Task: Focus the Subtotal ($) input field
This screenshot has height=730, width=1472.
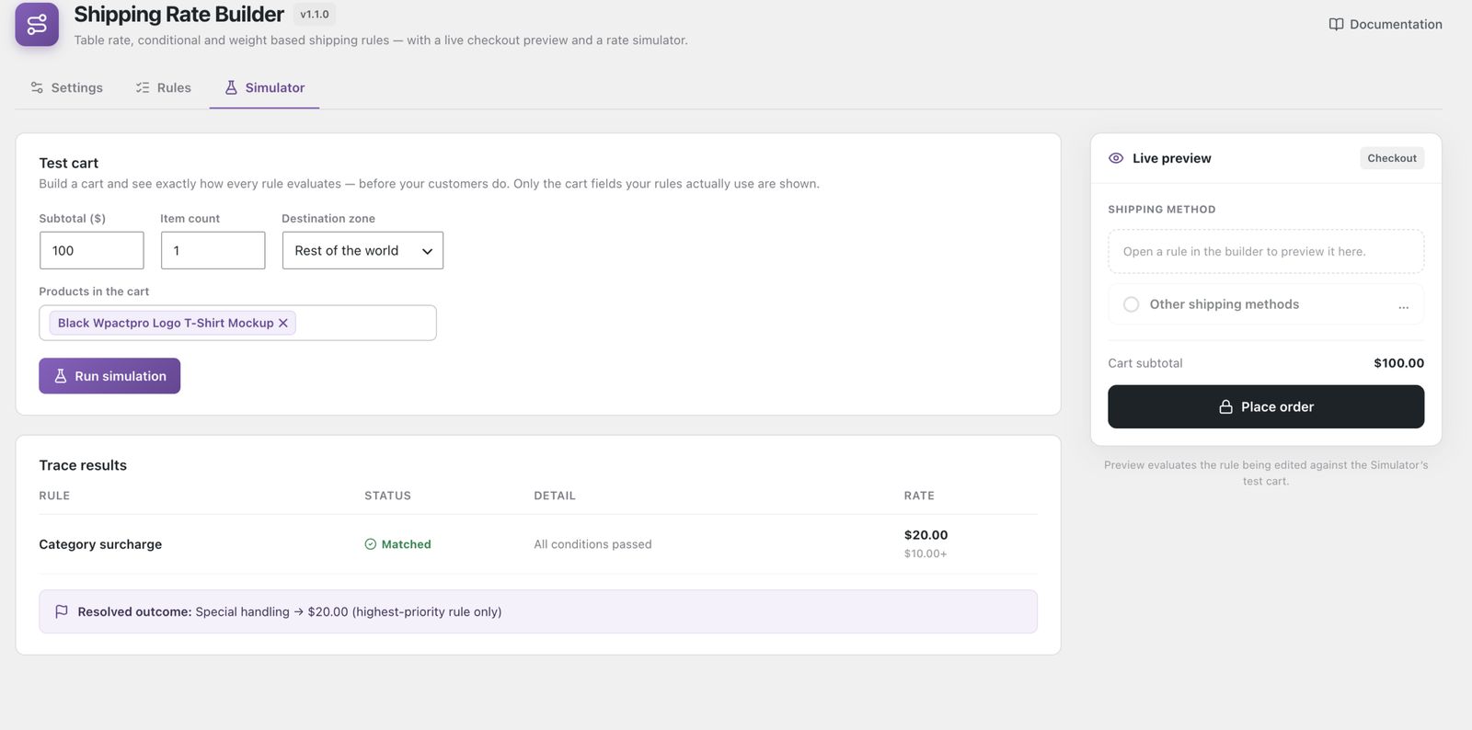Action: pyautogui.click(x=92, y=250)
